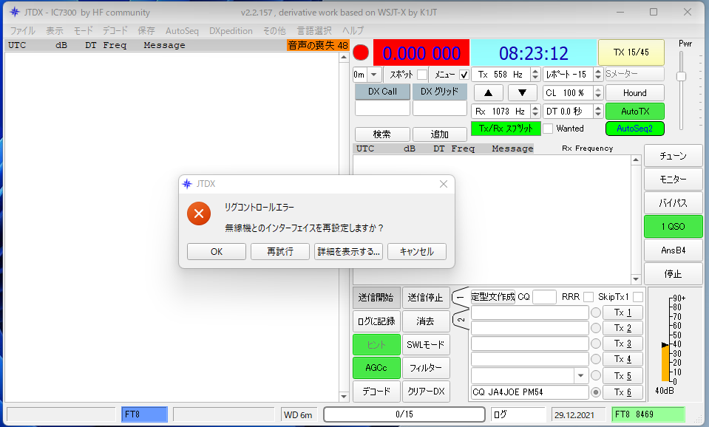Close the JTDX error dialog
The height and width of the screenshot is (427, 709).
[444, 184]
